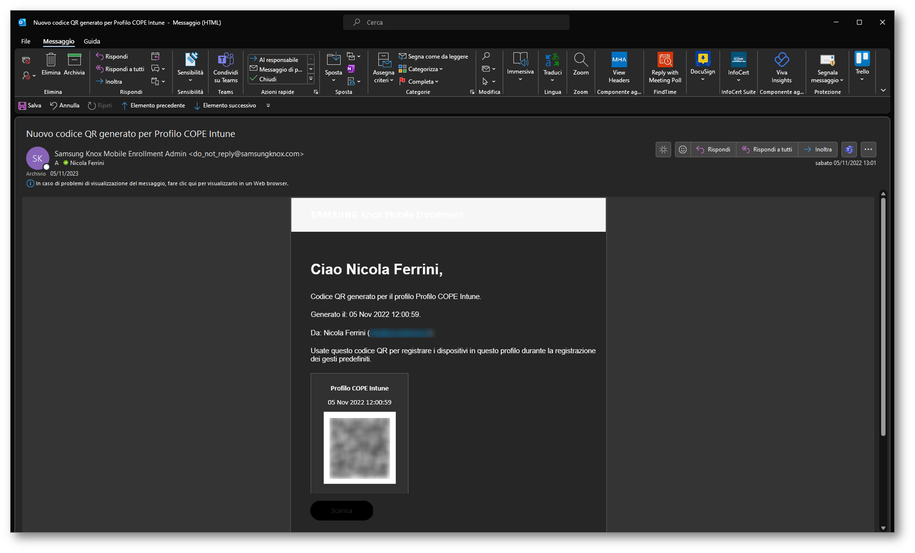The height and width of the screenshot is (553, 915).
Task: Open the Completa flag dropdown
Action: (419, 82)
